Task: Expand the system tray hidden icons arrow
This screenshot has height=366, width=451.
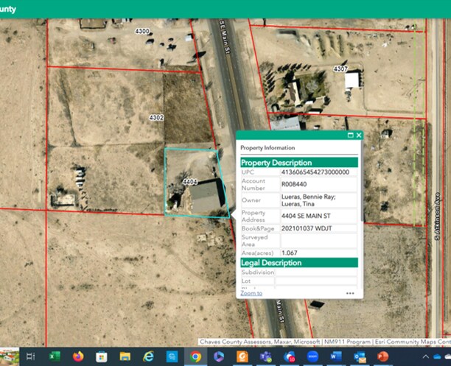Action: pyautogui.click(x=427, y=356)
